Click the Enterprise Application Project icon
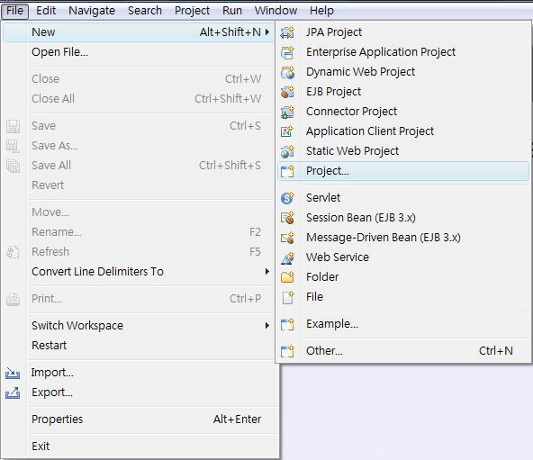533x460 pixels. point(287,52)
